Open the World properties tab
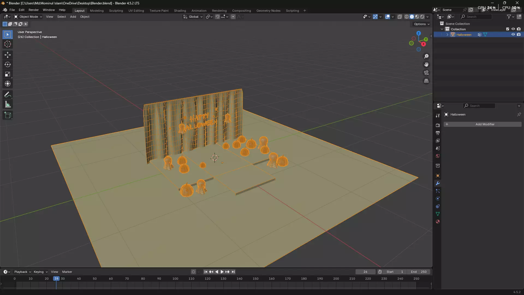The height and width of the screenshot is (295, 524). coord(438,156)
